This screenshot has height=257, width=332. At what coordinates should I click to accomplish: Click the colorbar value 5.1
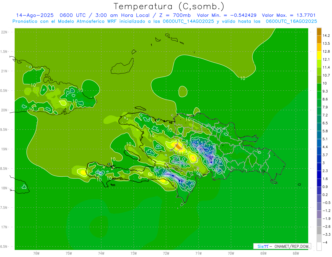[325, 139]
